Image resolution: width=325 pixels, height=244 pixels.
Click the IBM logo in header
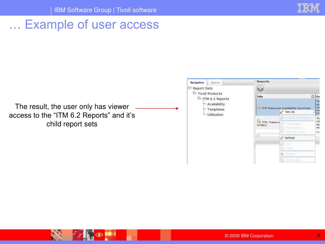coord(308,8)
